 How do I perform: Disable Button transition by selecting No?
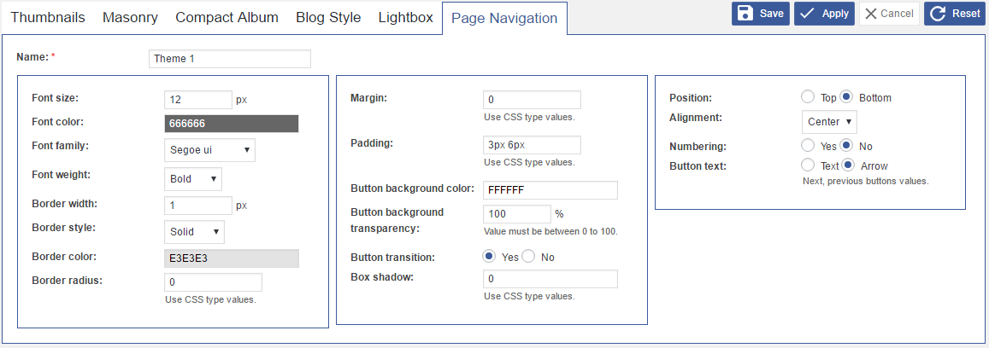[529, 257]
